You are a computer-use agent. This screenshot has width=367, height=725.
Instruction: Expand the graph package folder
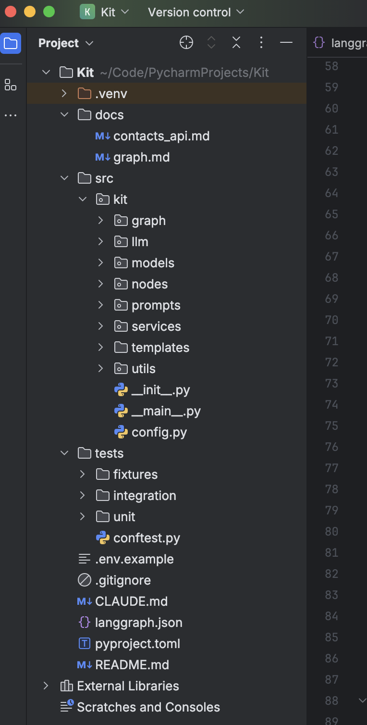point(100,220)
